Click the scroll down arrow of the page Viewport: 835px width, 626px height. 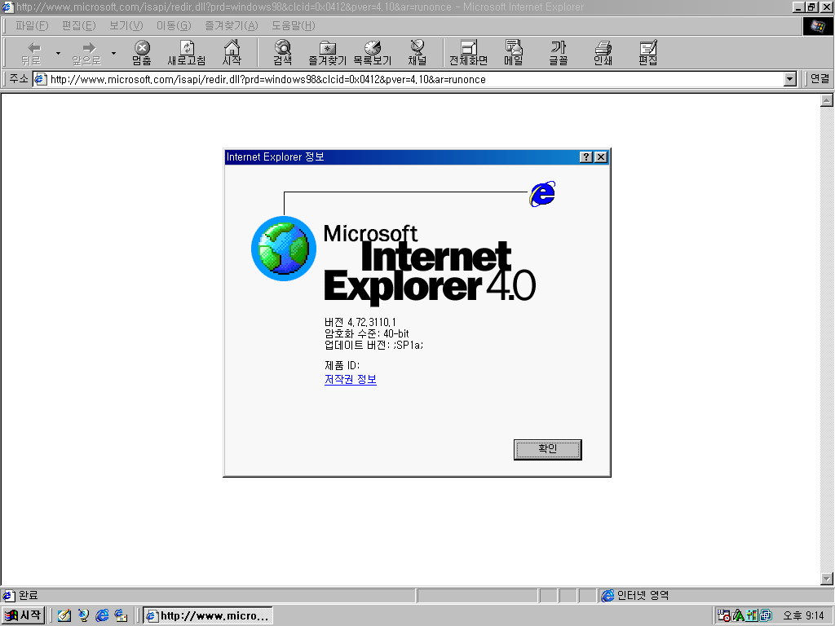click(x=827, y=579)
